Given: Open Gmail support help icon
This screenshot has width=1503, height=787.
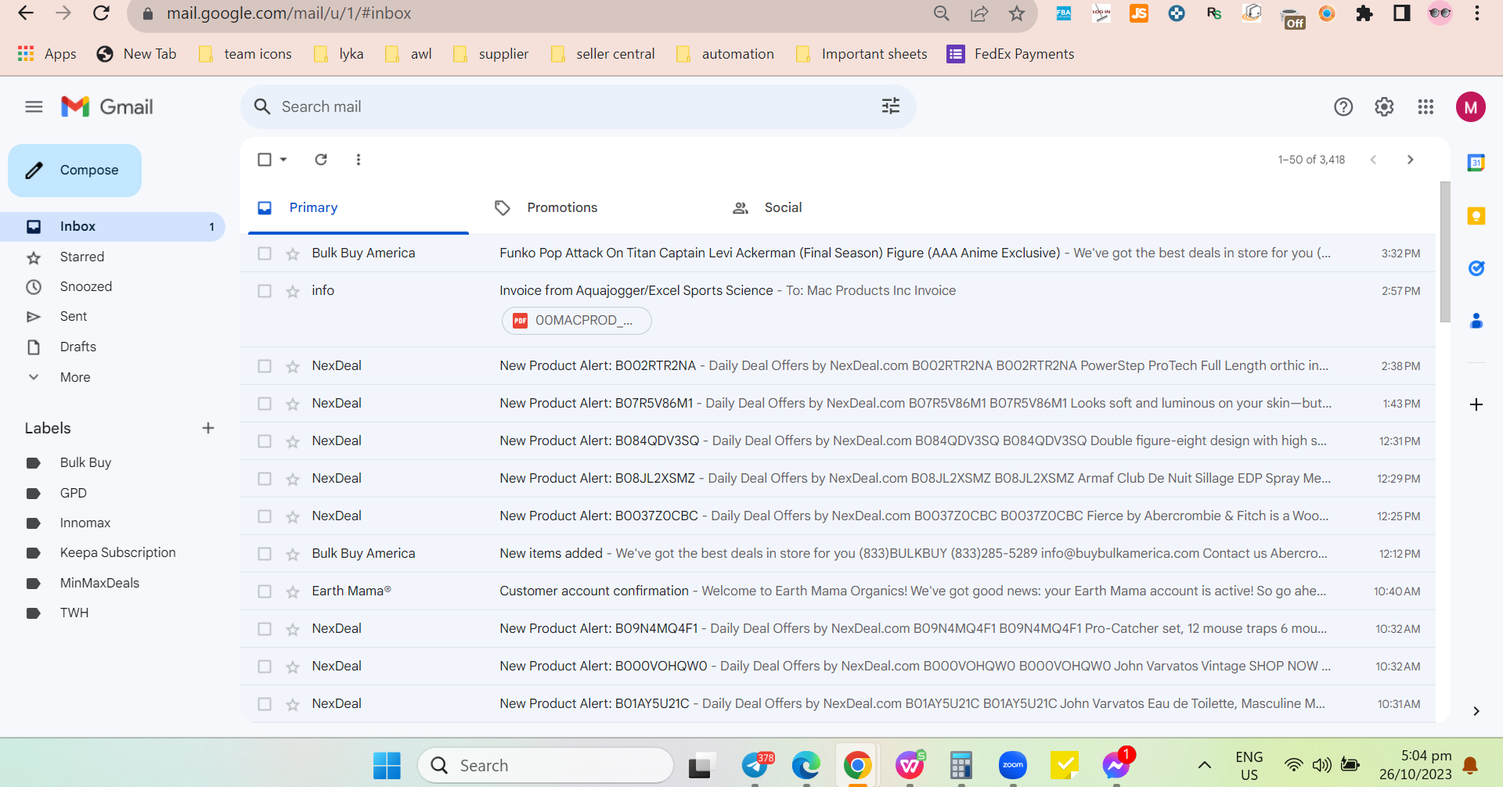Looking at the screenshot, I should click(1343, 107).
